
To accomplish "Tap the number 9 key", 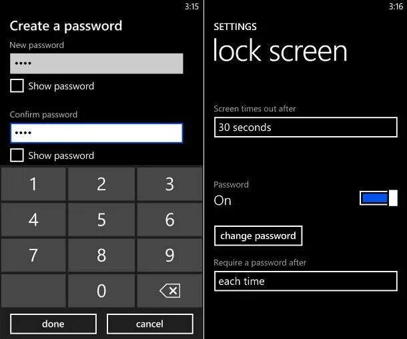I will point(169,255).
